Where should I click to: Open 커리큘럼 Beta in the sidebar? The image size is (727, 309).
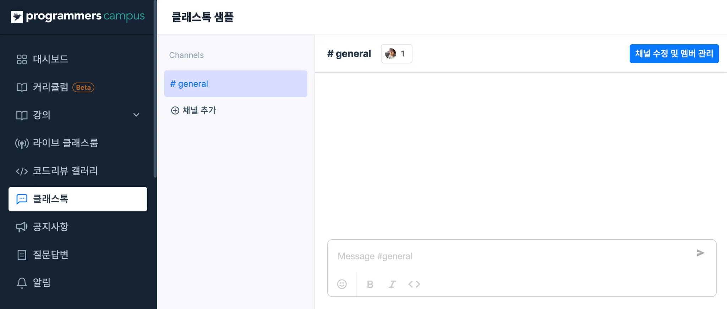[50, 87]
